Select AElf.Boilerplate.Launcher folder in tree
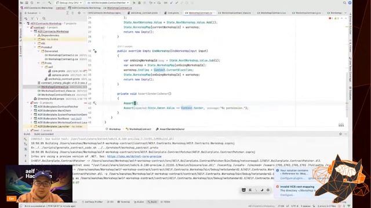371x208 pixels. click(x=53, y=127)
